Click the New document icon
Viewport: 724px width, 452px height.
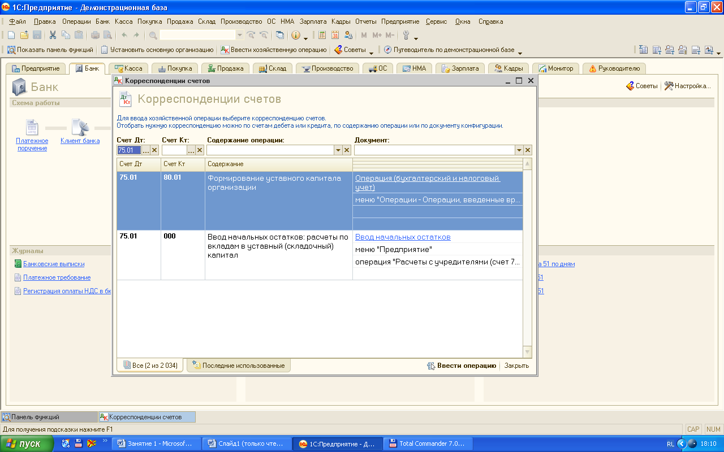12,35
